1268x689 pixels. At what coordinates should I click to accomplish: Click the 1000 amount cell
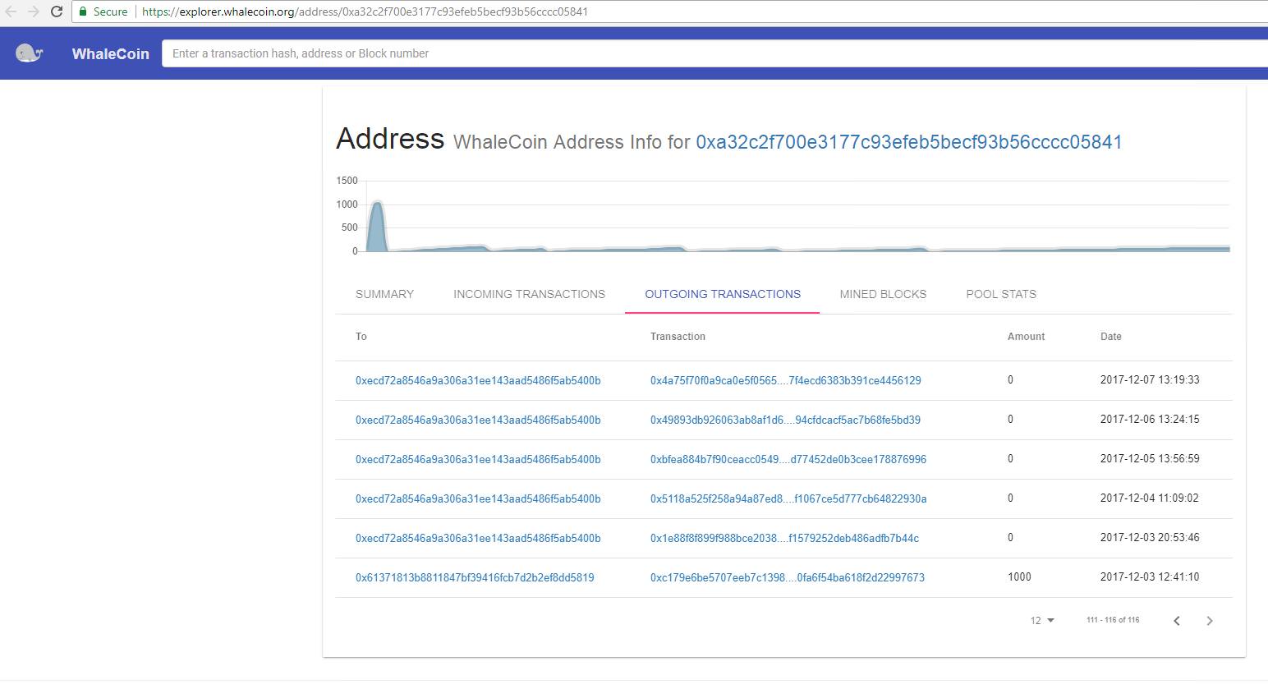coord(1019,577)
